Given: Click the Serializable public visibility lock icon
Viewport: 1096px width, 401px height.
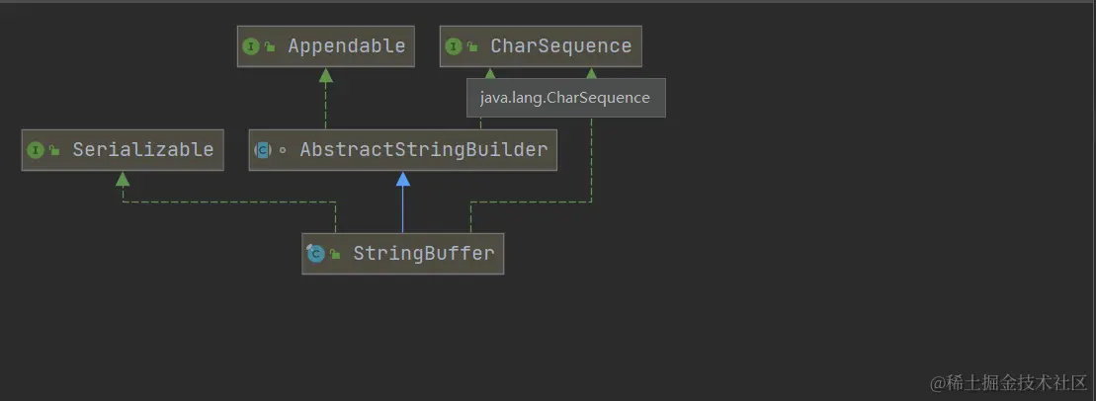Looking at the screenshot, I should click(x=54, y=151).
